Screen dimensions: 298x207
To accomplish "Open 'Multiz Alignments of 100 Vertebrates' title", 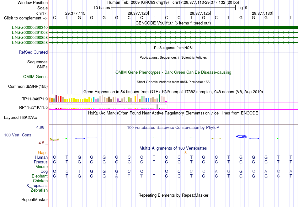I will [x=173, y=148].
